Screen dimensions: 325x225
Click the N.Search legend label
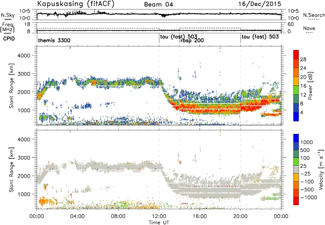pyautogui.click(x=314, y=15)
